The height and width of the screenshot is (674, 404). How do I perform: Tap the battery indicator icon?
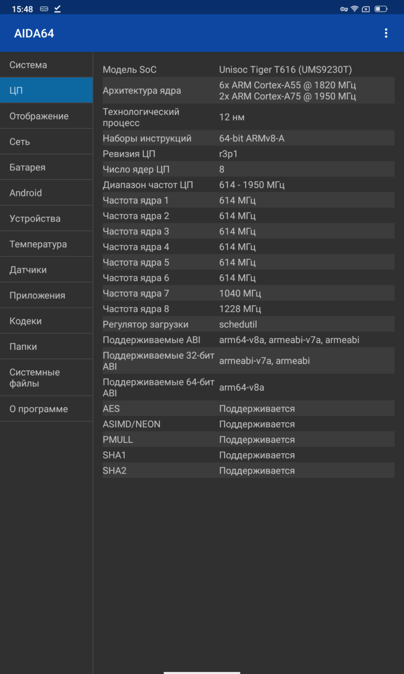pos(381,9)
